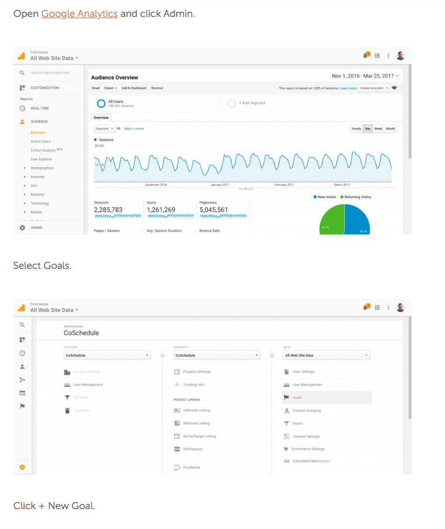
Task: Open the All Web Site Data dropdown under VIEW
Action: [326, 355]
